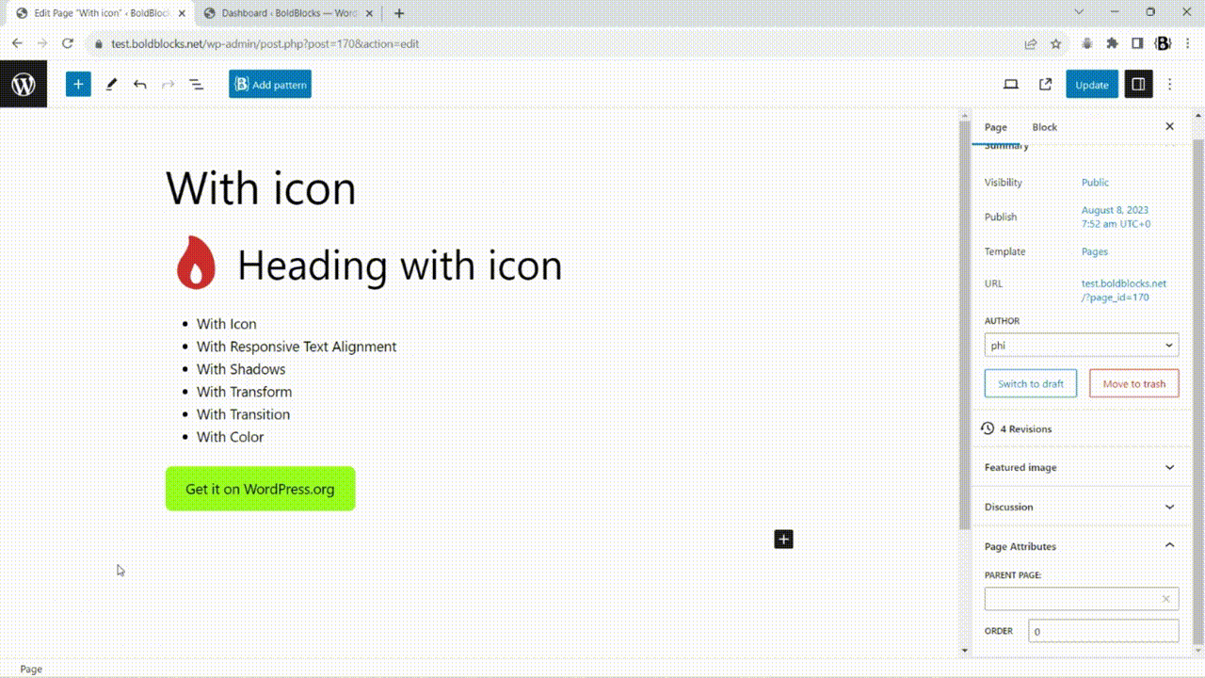Click the Update button

coord(1092,85)
